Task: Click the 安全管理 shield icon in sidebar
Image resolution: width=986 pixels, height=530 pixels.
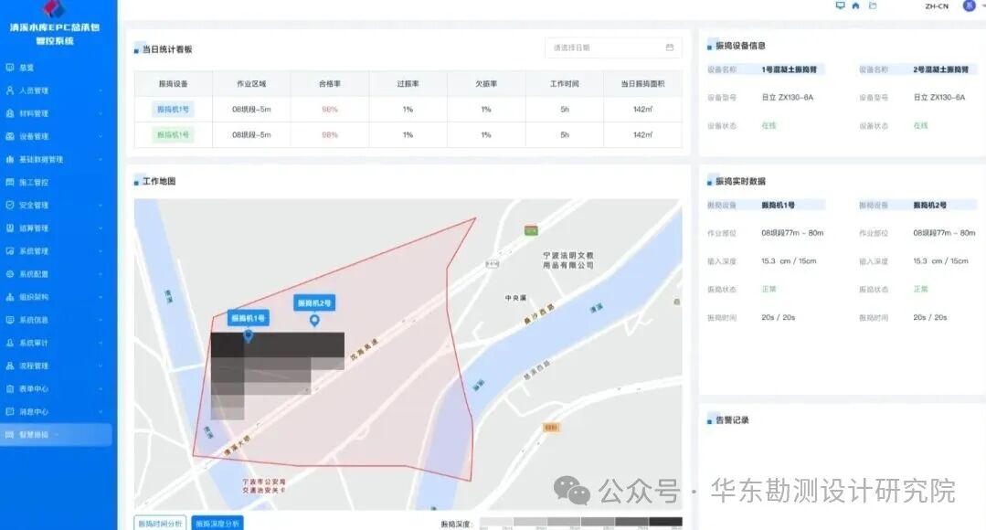Action: click(x=9, y=205)
